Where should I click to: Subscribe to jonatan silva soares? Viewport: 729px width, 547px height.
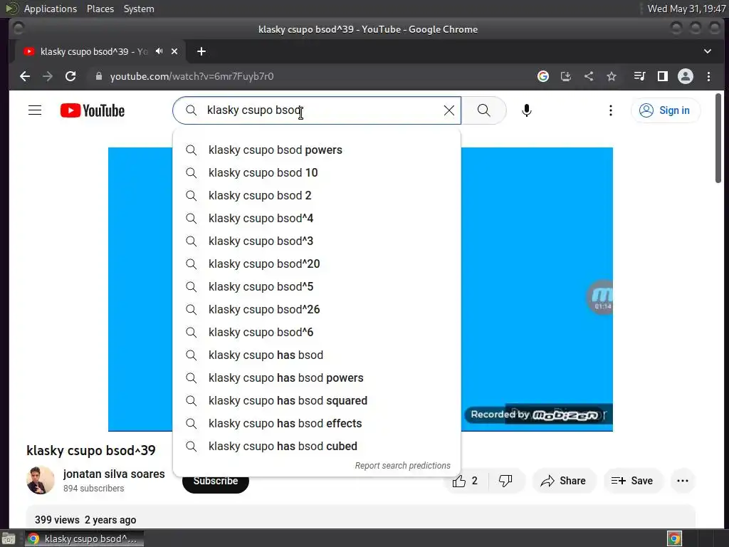click(x=216, y=482)
